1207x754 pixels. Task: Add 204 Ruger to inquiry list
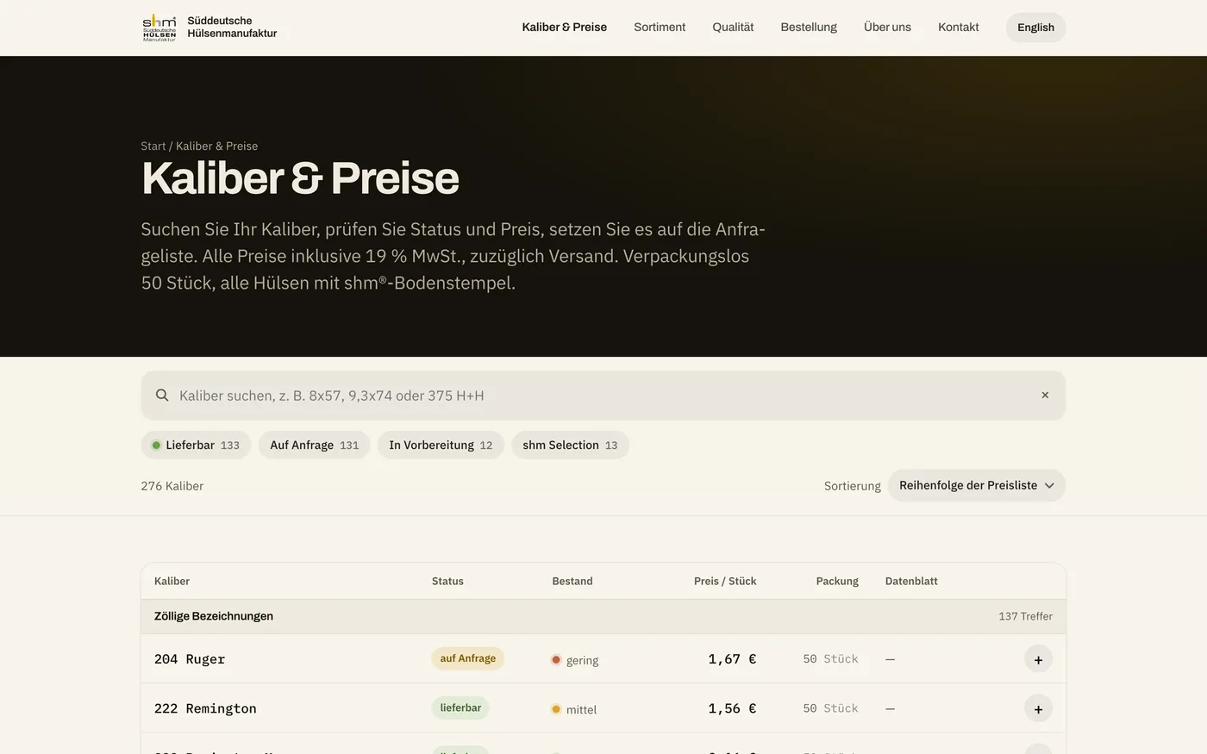[1038, 659]
